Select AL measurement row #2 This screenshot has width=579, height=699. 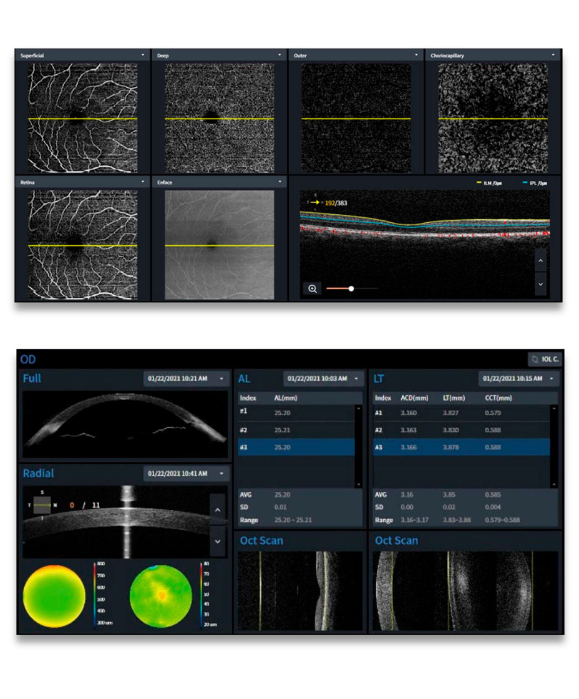coord(296,430)
